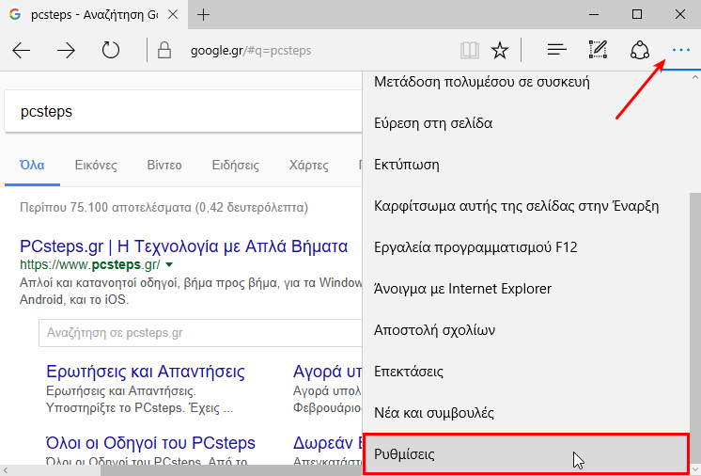Image resolution: width=701 pixels, height=476 pixels.
Task: Select Άνοιγμα με Internet Explorer
Action: 462,289
